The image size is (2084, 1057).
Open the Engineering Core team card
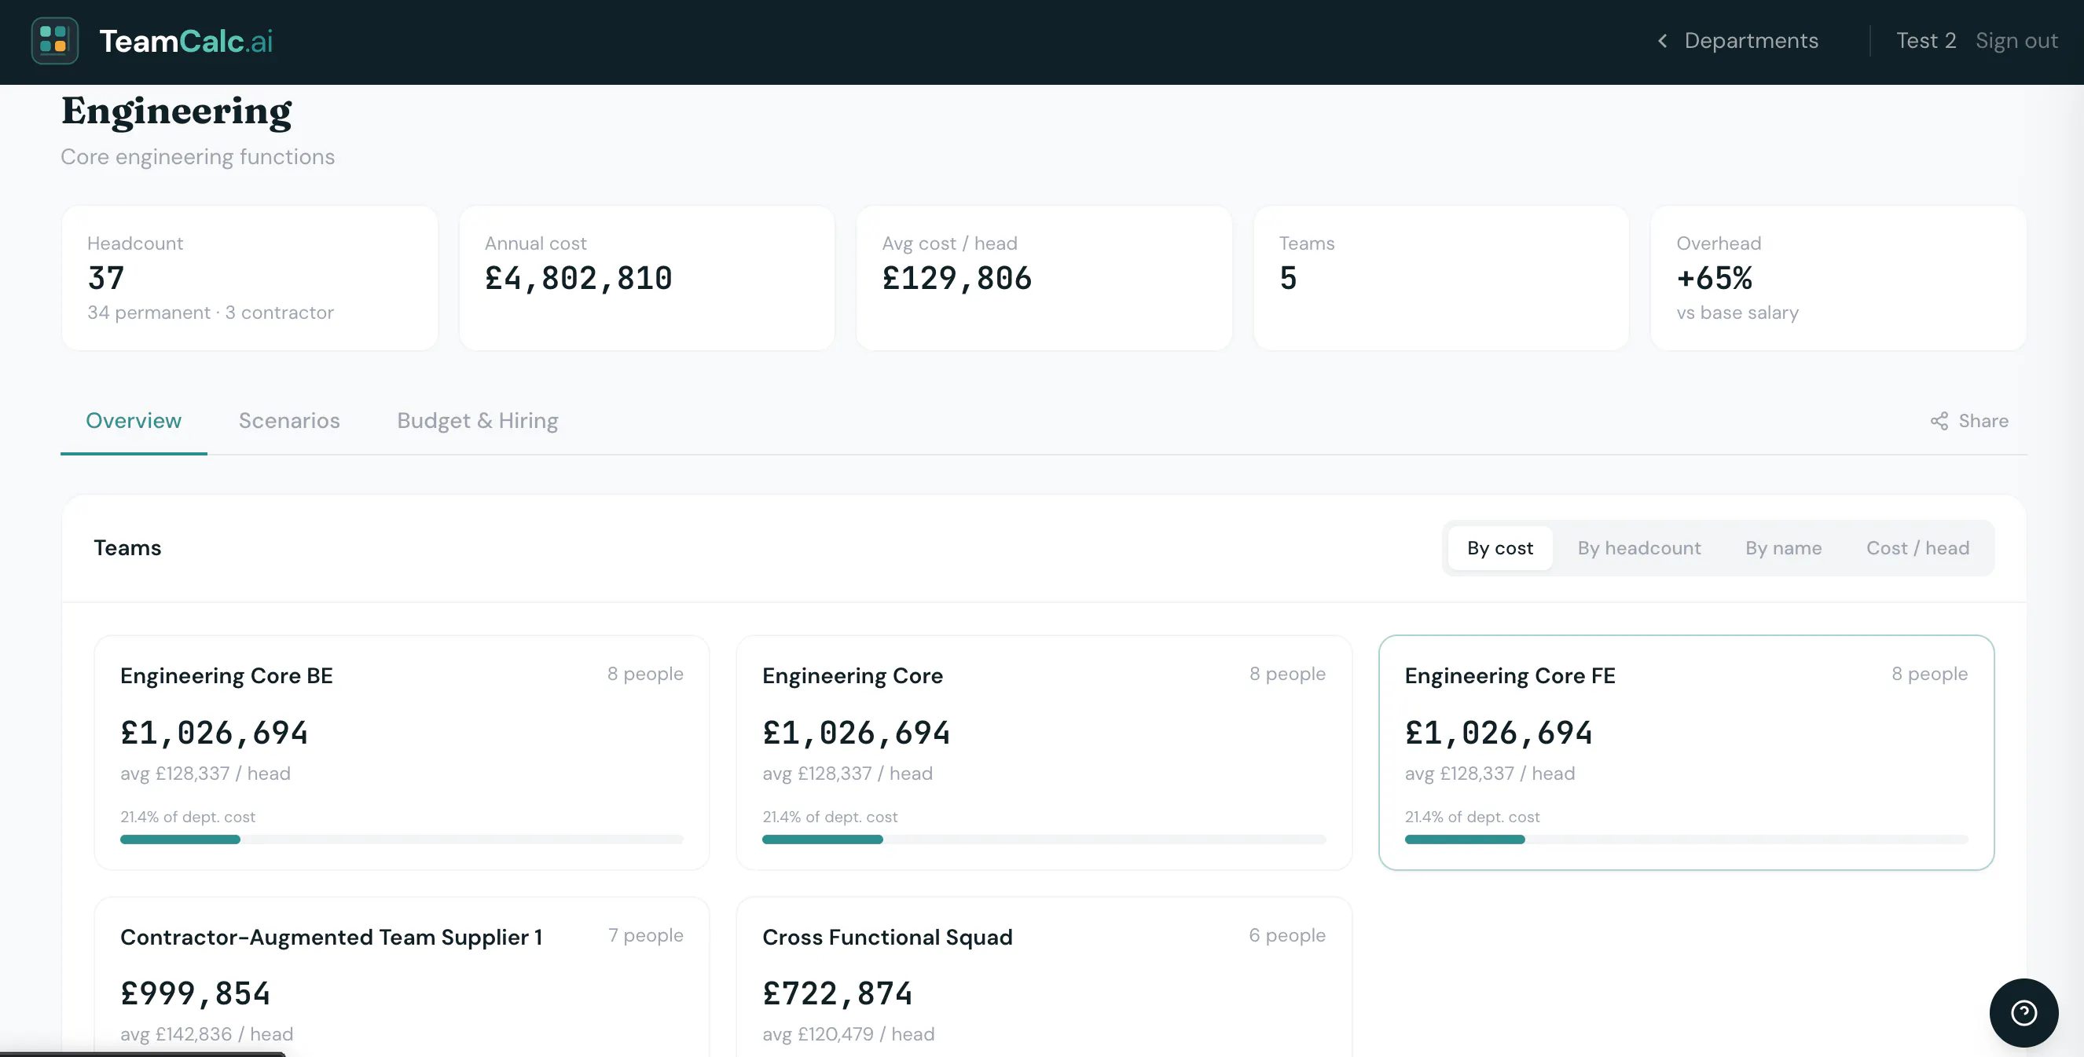tap(1044, 752)
